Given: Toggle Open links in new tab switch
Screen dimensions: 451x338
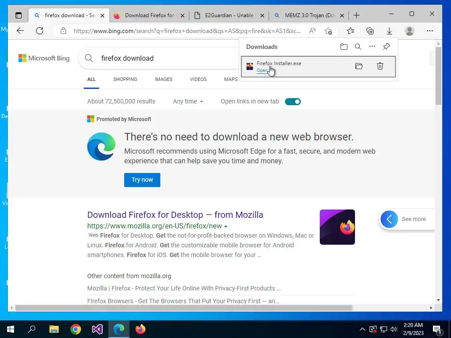Looking at the screenshot, I should click(293, 102).
